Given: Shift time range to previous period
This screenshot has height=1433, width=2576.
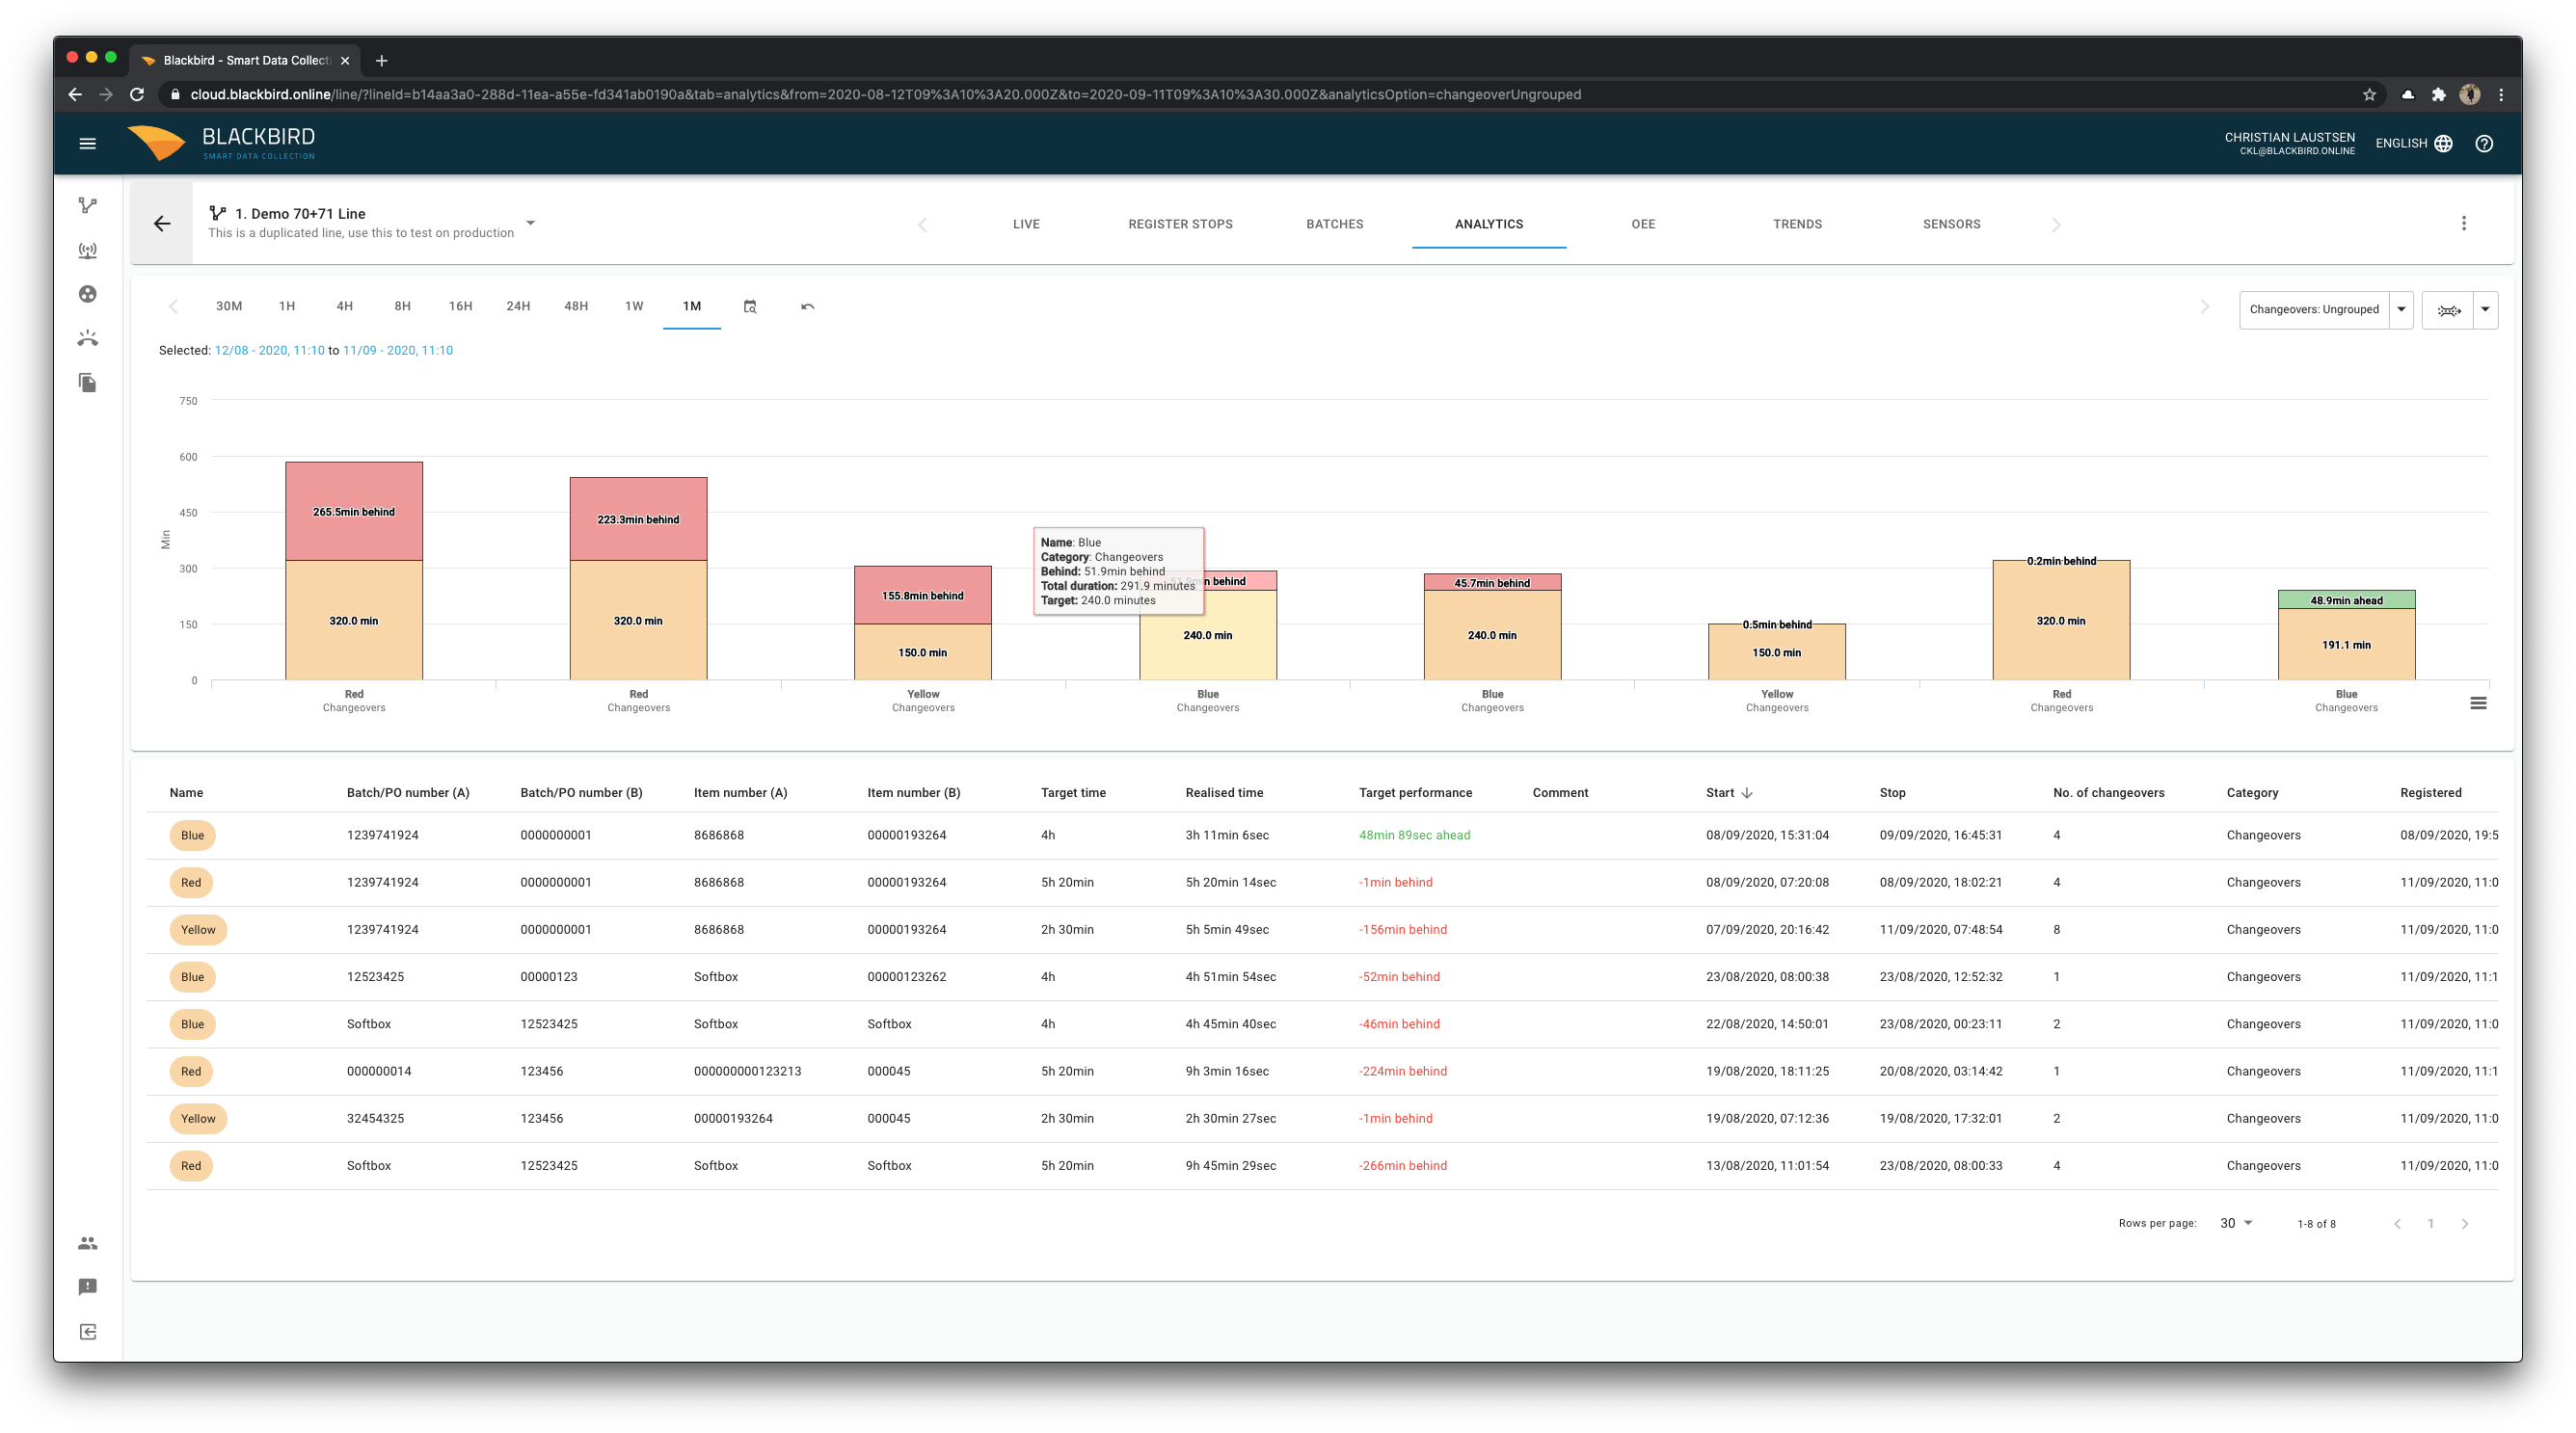Looking at the screenshot, I should tap(174, 306).
